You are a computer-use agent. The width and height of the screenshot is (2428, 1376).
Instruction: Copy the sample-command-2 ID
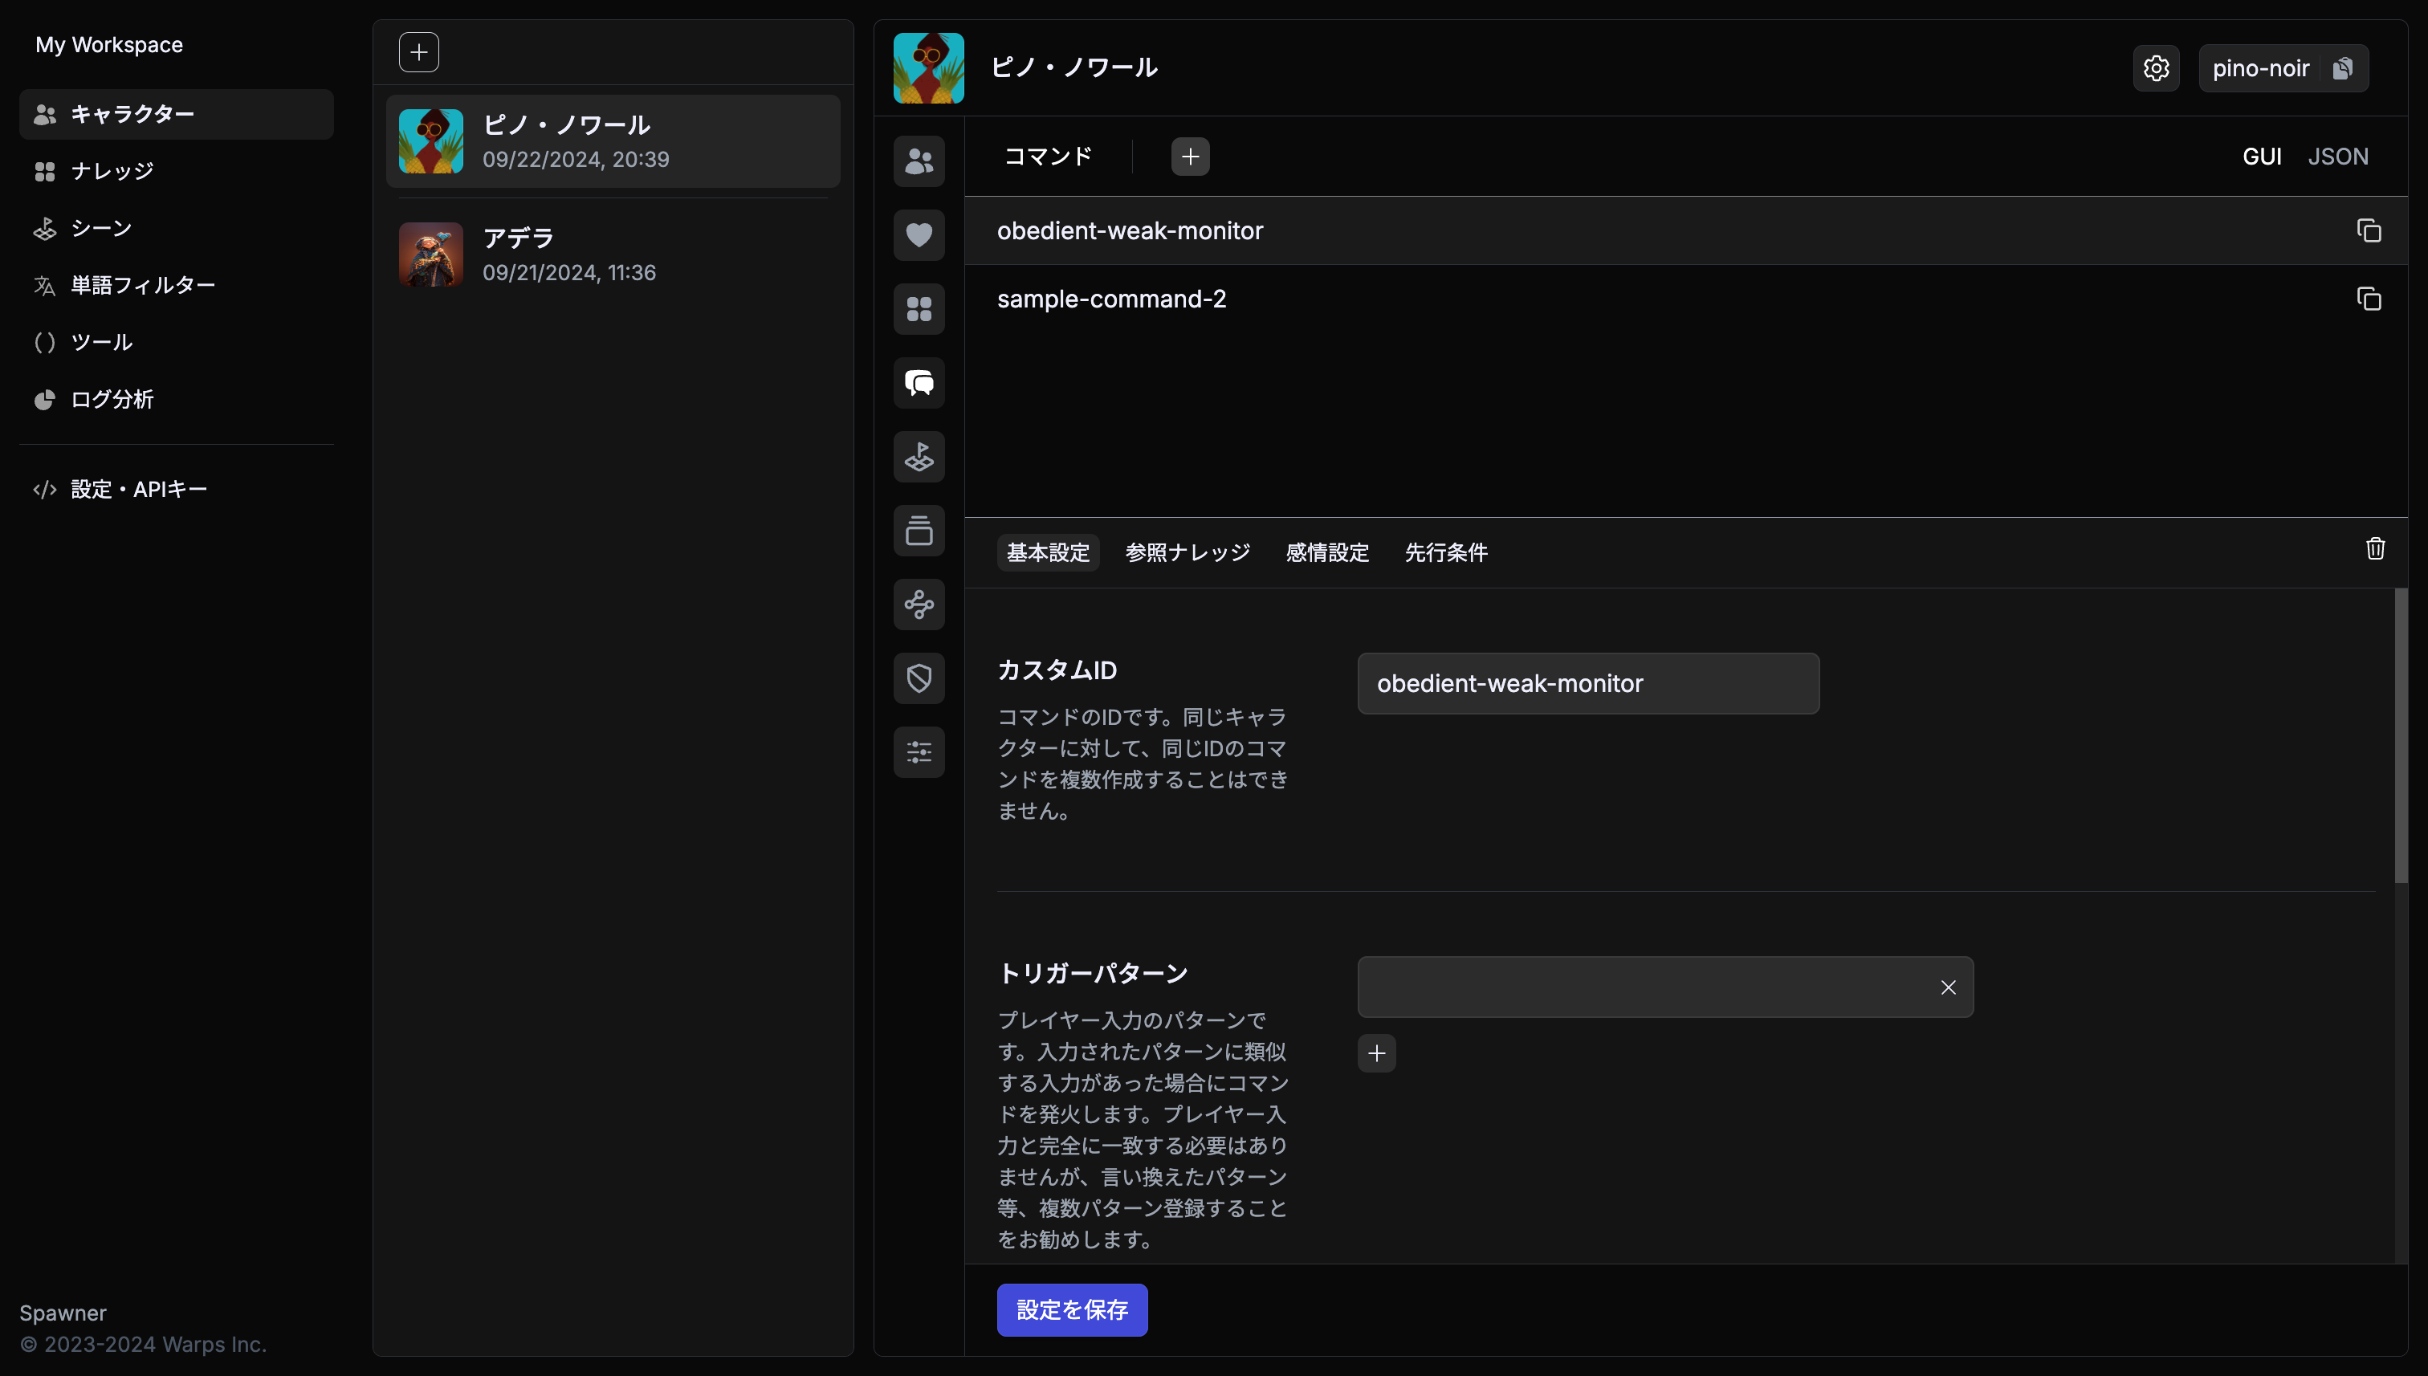(2369, 299)
